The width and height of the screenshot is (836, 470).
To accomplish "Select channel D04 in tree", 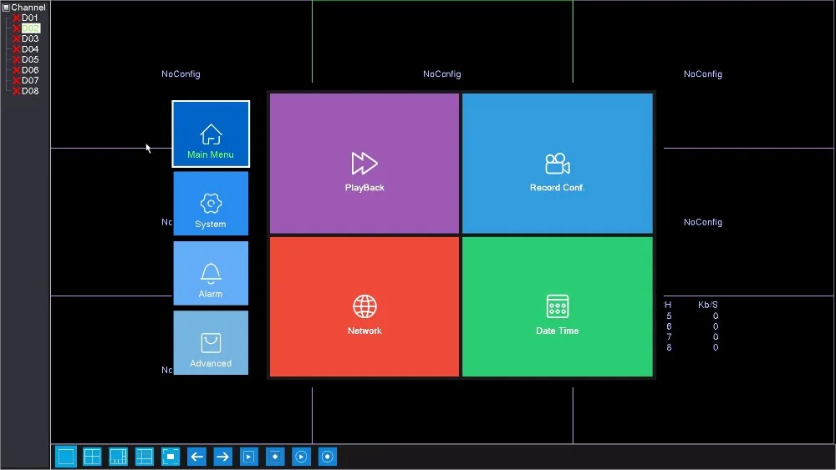I will (30, 49).
